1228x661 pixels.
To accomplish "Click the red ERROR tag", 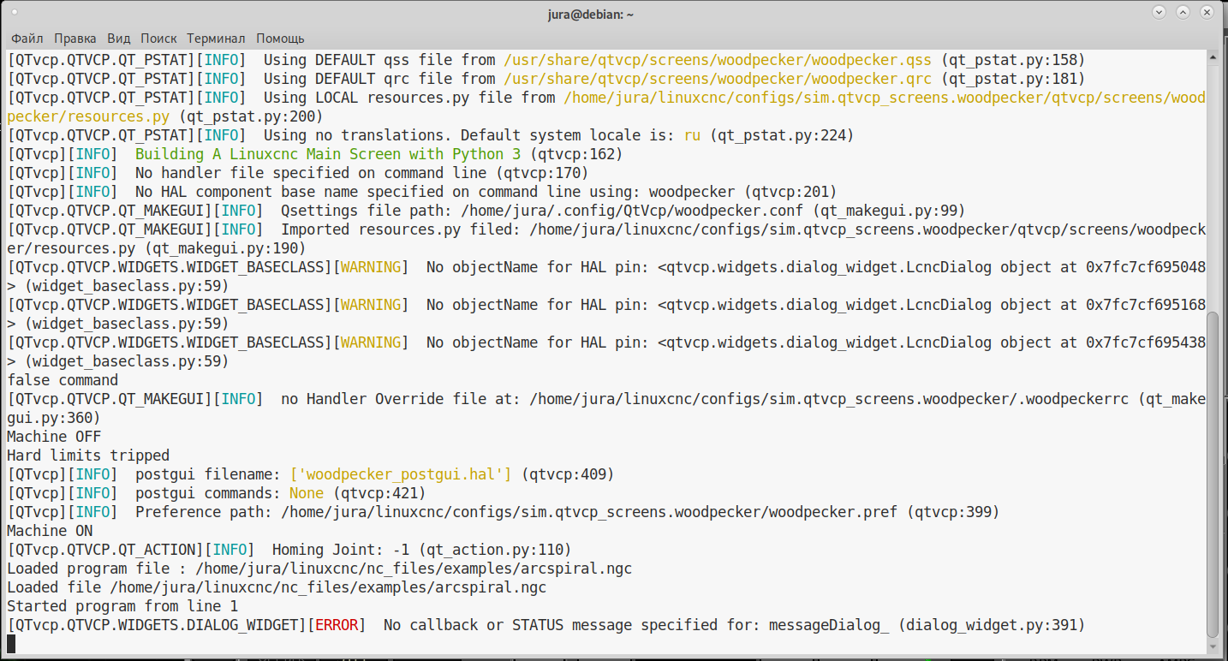I will tap(337, 625).
